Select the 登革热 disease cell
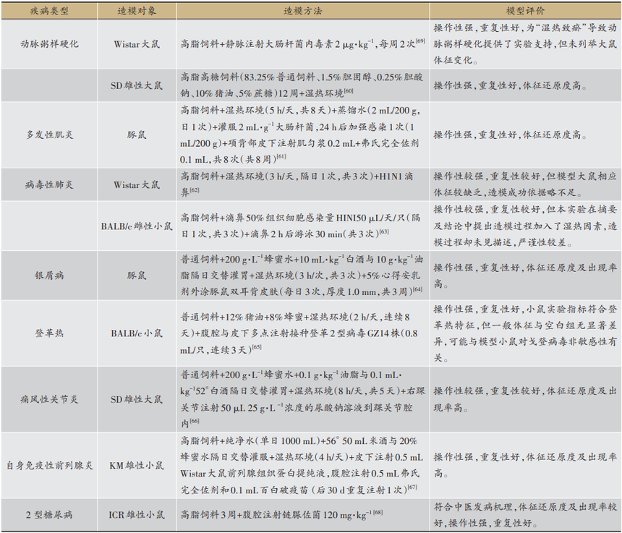The height and width of the screenshot is (533, 622). click(48, 333)
